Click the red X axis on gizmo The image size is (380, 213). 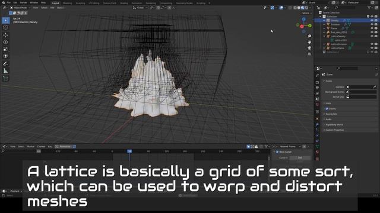pos(302,26)
